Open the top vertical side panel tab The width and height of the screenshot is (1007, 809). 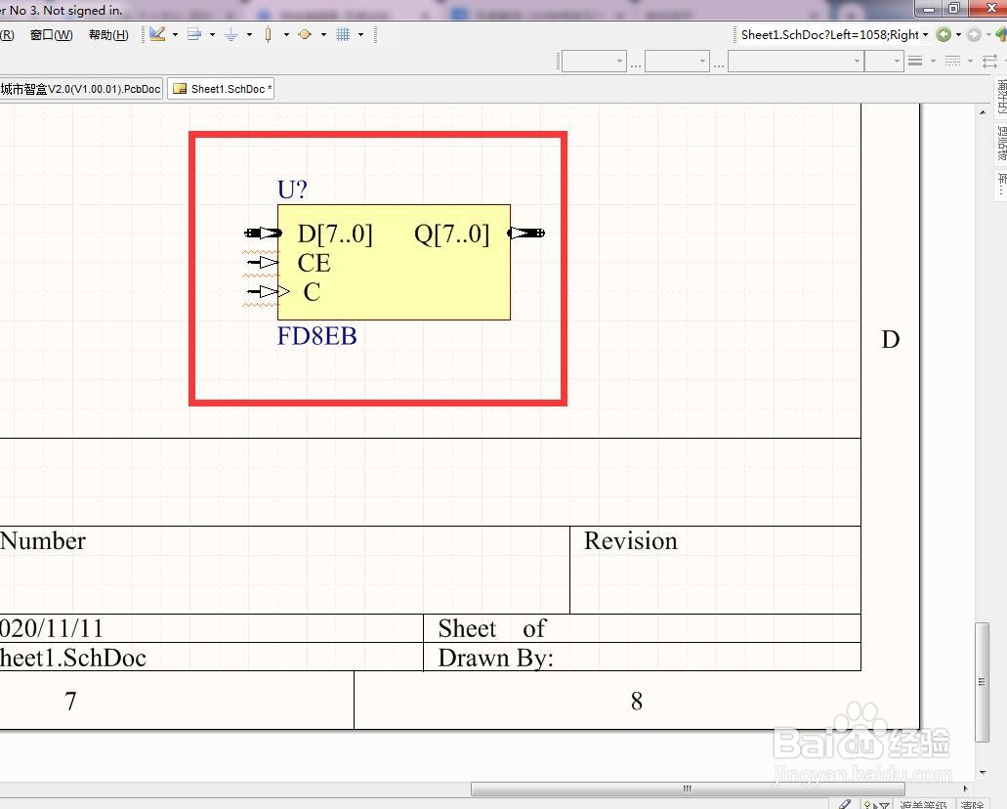pyautogui.click(x=1000, y=97)
